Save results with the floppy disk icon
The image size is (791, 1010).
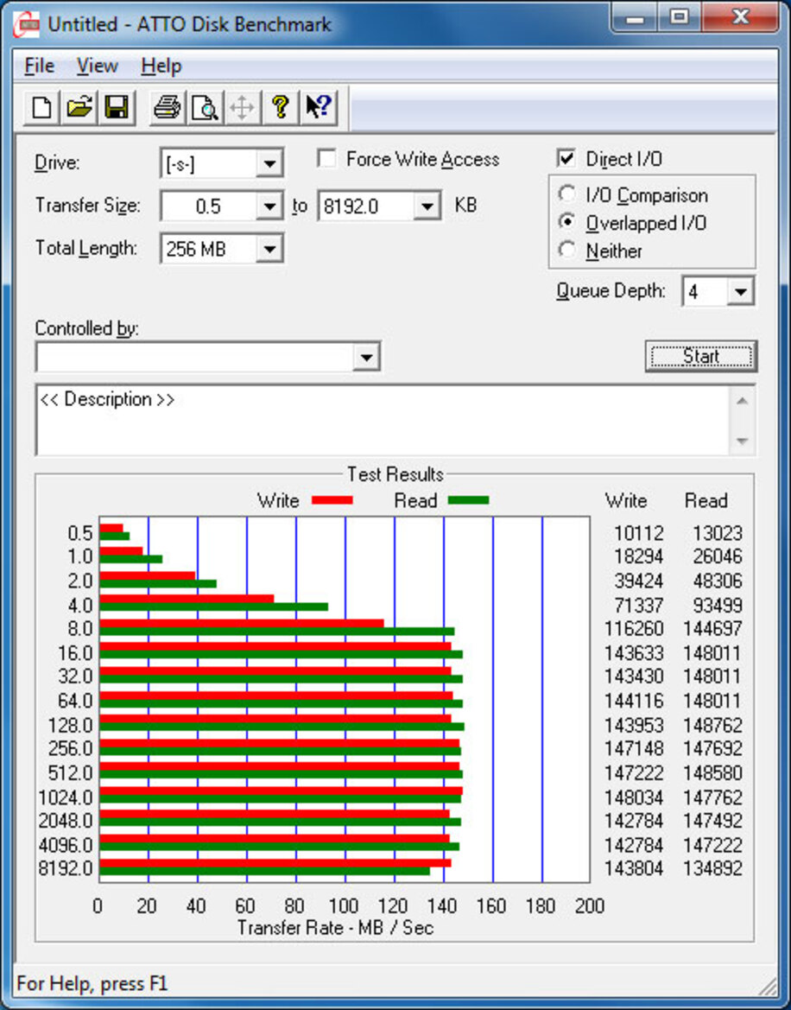point(117,107)
